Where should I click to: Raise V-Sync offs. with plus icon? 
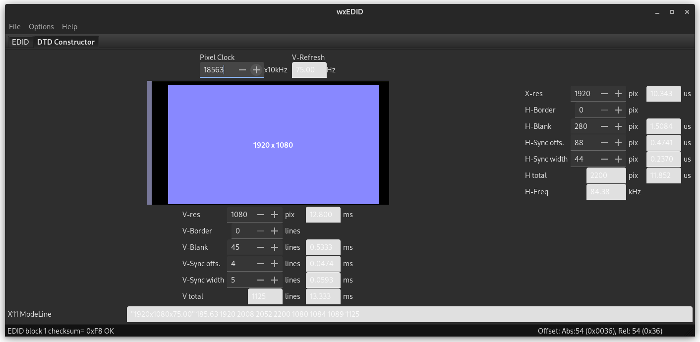[274, 264]
